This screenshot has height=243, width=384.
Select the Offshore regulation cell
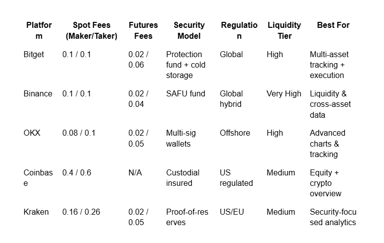[235, 133]
